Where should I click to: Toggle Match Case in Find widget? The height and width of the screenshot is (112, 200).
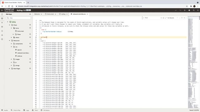[x=161, y=18]
